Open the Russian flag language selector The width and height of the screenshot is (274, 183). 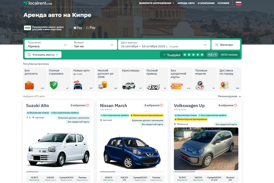click(x=238, y=3)
